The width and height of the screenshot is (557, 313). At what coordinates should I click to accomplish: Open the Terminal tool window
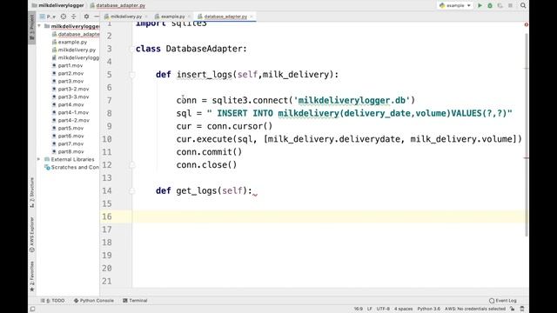tap(135, 301)
